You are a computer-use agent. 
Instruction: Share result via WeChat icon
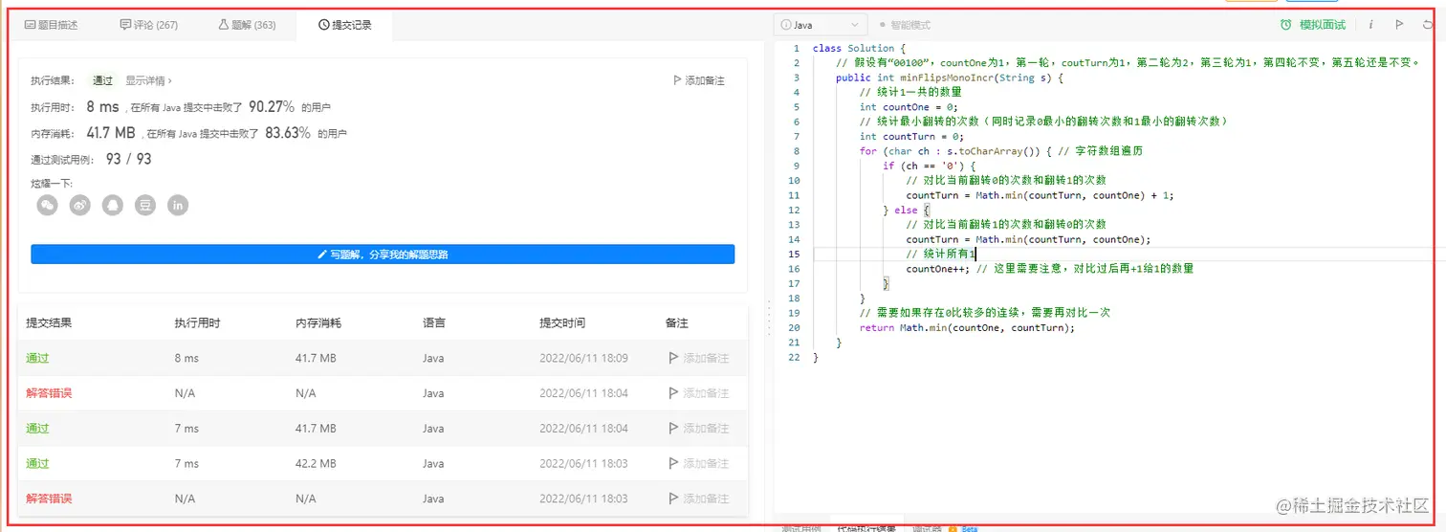click(48, 205)
